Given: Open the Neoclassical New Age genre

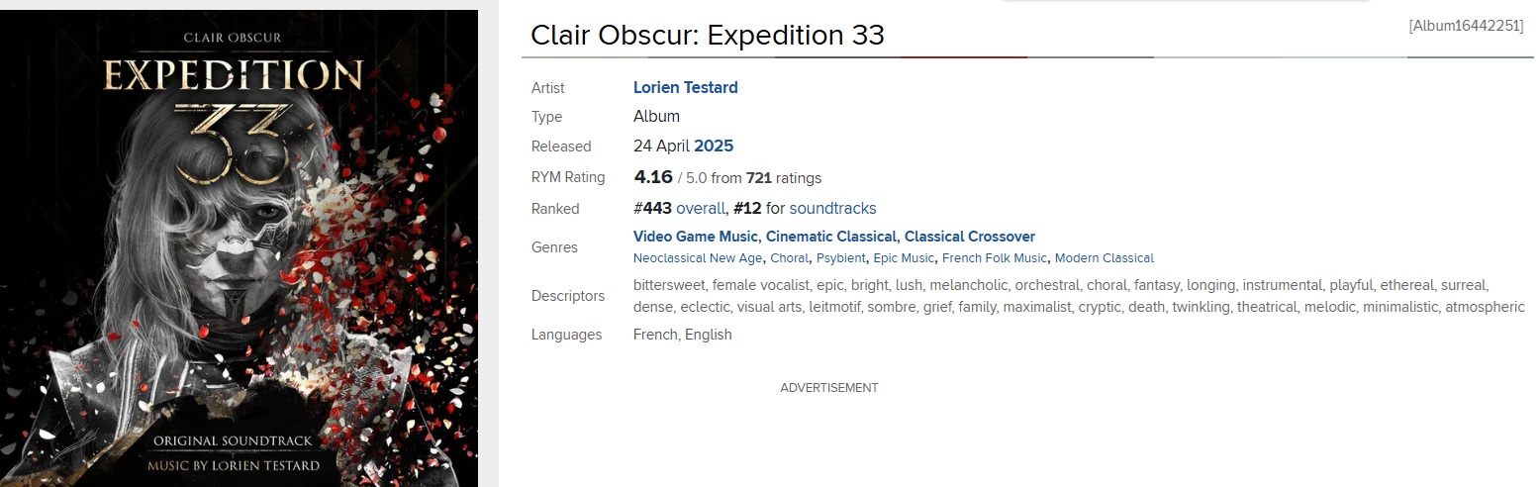Looking at the screenshot, I should [x=698, y=258].
